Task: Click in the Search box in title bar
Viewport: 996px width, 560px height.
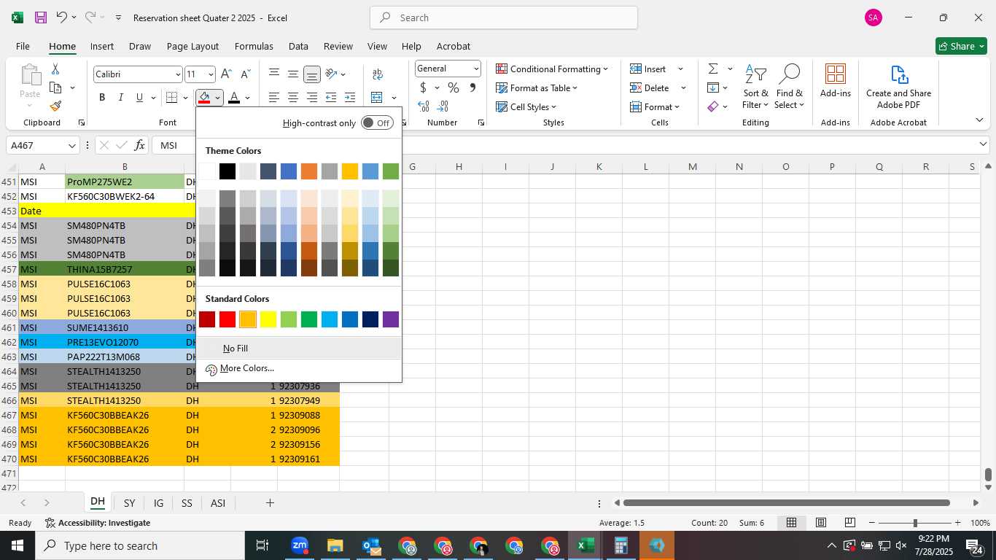Action: point(504,17)
